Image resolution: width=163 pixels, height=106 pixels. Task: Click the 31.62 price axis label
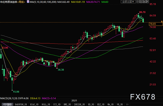(153, 73)
